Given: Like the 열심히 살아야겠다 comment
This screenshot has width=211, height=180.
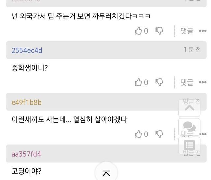Looking at the screenshot, I should point(138,134).
